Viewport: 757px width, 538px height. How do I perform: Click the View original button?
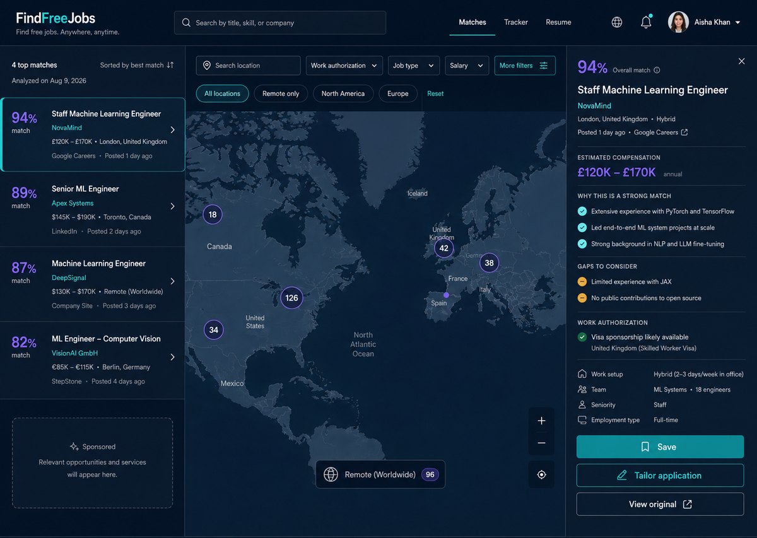click(660, 504)
